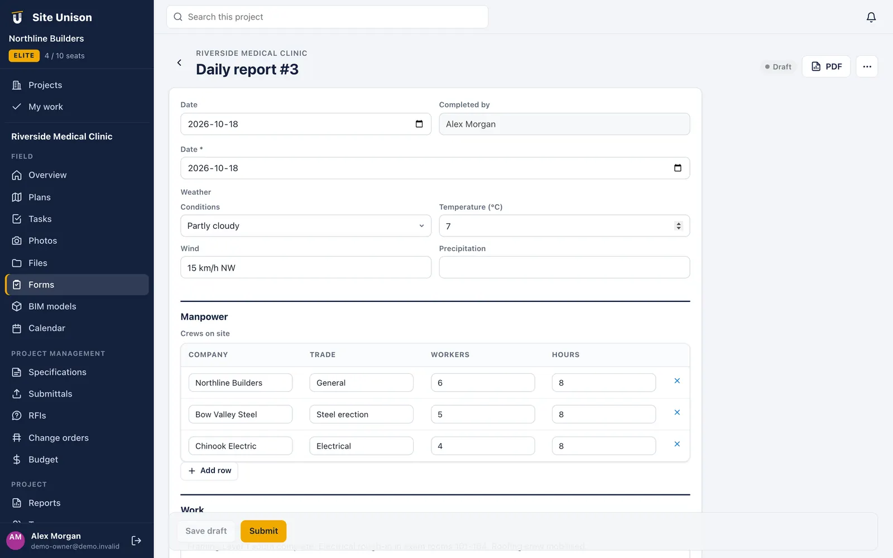Open Tasks in the sidebar
893x558 pixels.
coord(76,219)
